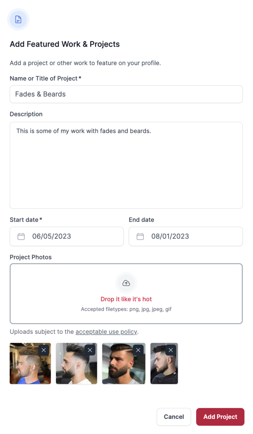This screenshot has width=253, height=434.
Task: Click into the Description text area
Action: click(126, 165)
